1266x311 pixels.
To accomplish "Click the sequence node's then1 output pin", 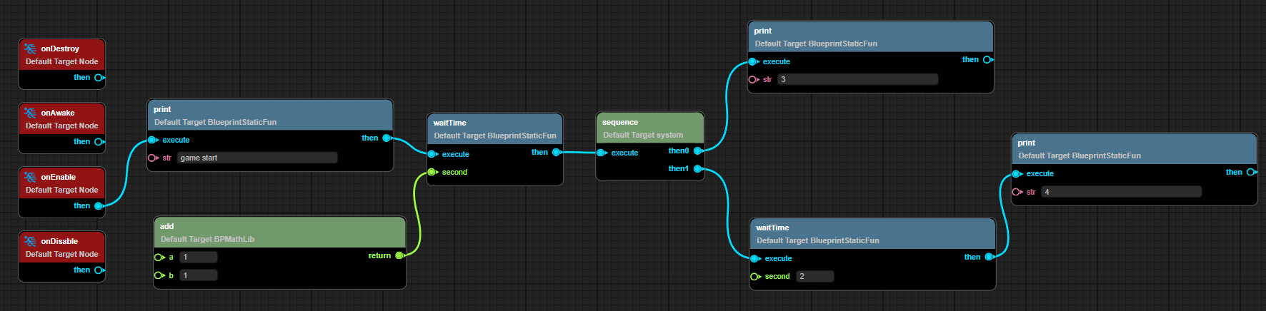I will [698, 169].
